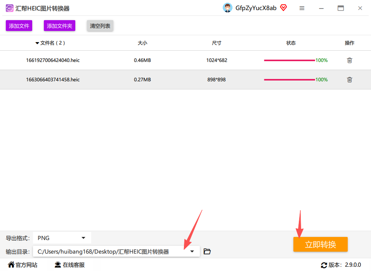
Task: Open the 导出格式 PNG dropdown
Action: (x=62, y=238)
